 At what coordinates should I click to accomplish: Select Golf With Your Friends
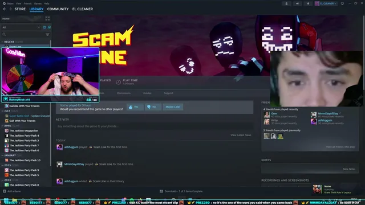click(22, 121)
